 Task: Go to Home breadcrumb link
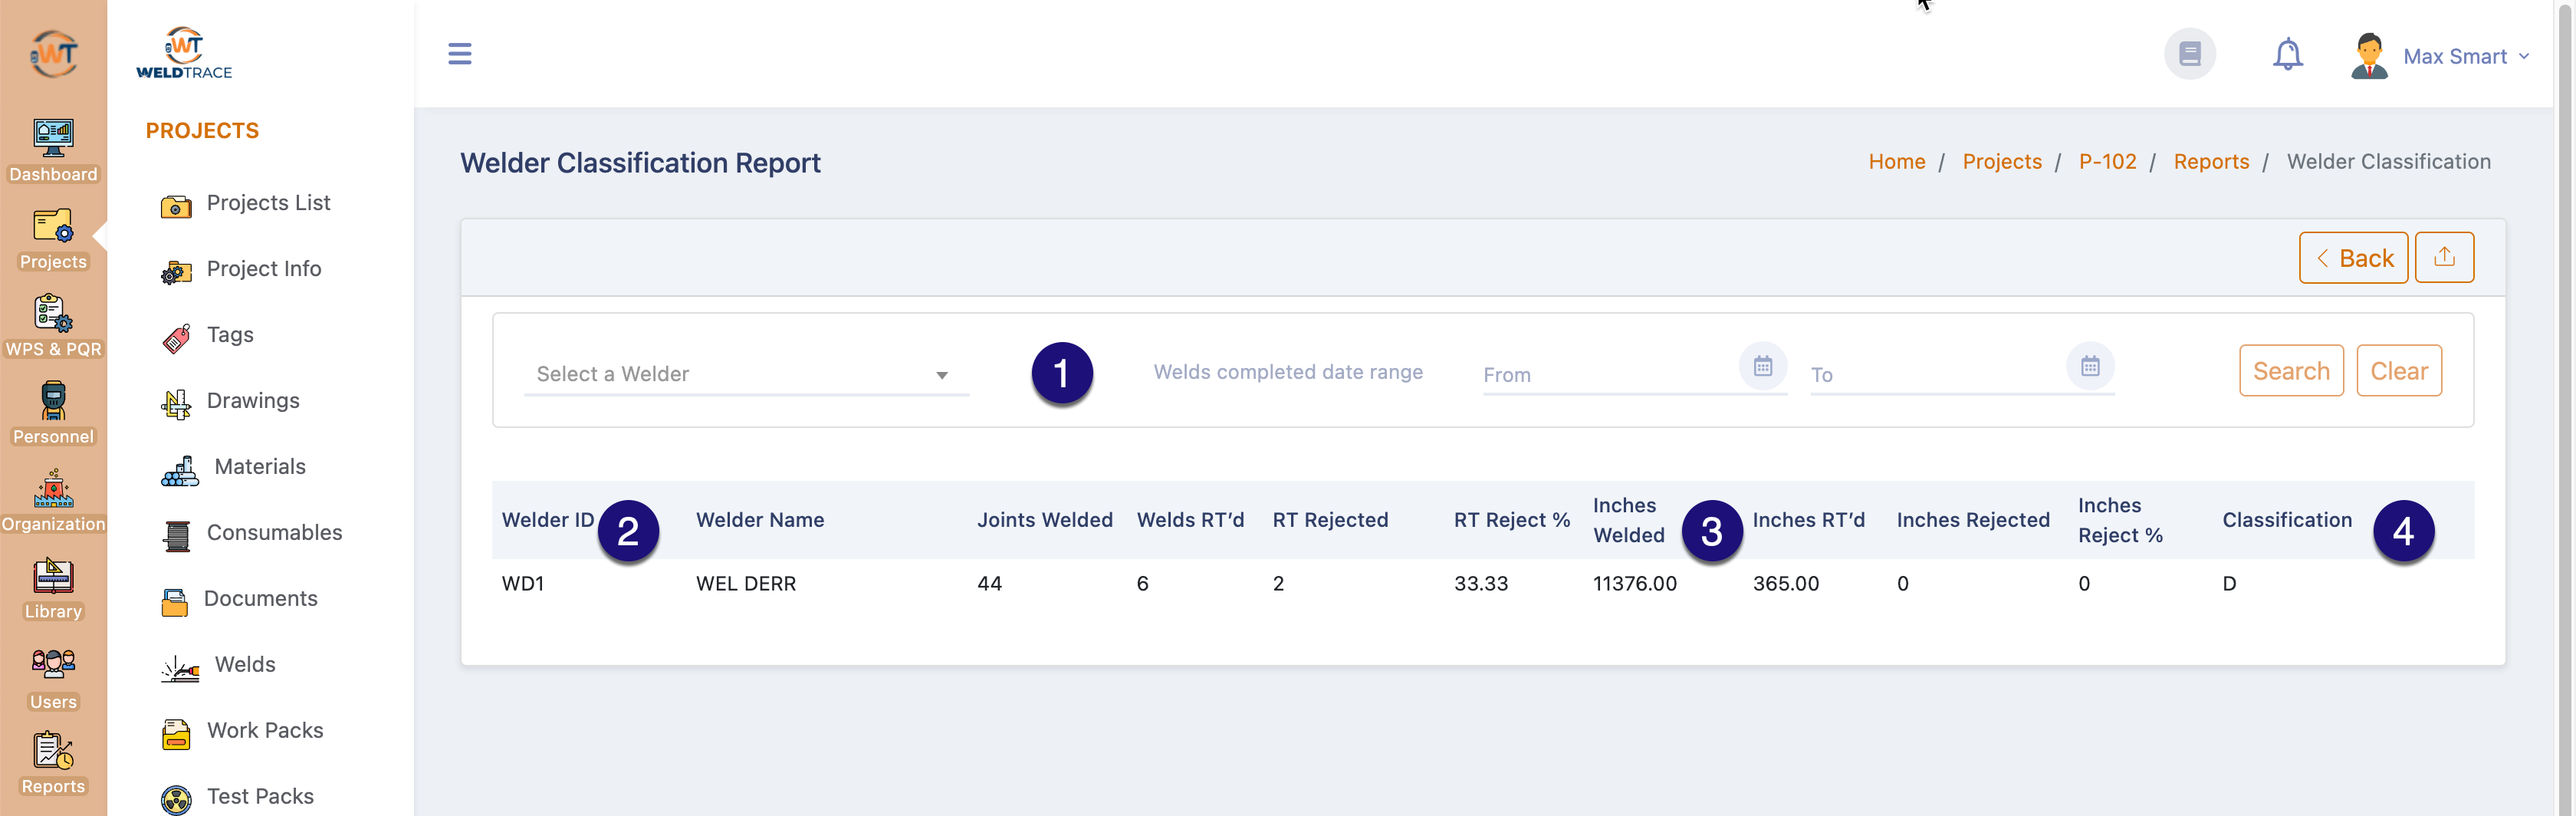(x=1896, y=162)
